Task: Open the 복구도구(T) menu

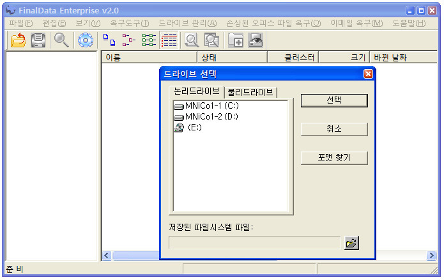Action: (130, 23)
